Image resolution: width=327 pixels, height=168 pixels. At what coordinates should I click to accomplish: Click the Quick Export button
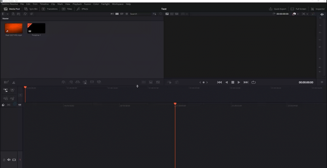(278, 9)
